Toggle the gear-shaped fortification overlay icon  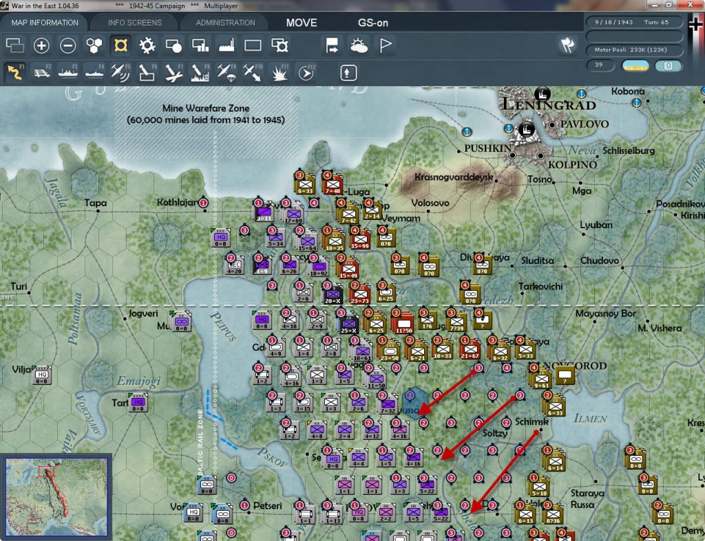click(147, 45)
